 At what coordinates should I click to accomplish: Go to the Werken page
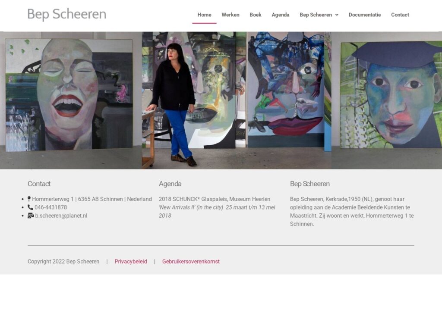(230, 15)
